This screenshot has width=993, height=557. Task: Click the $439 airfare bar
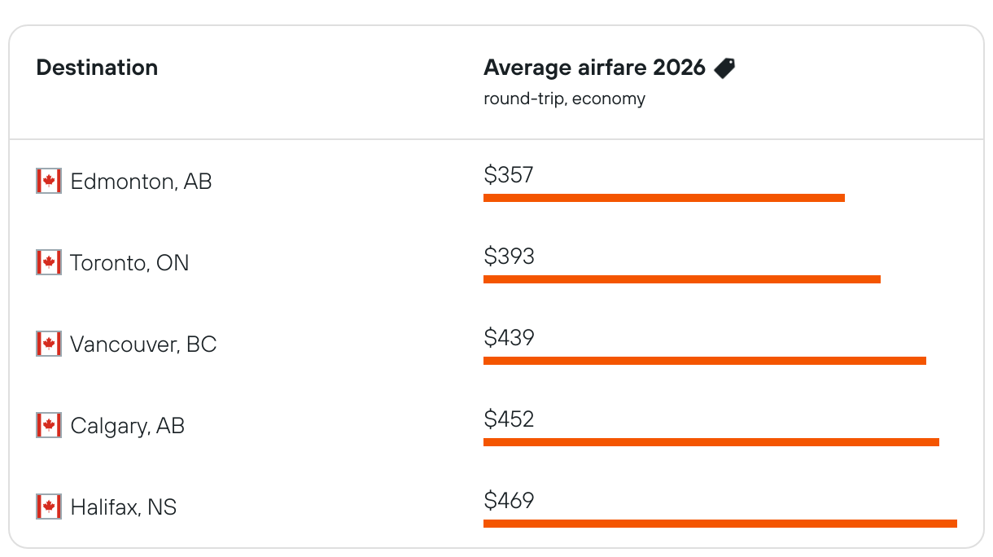coord(704,361)
